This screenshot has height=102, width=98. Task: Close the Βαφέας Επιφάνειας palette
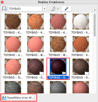(2, 2)
